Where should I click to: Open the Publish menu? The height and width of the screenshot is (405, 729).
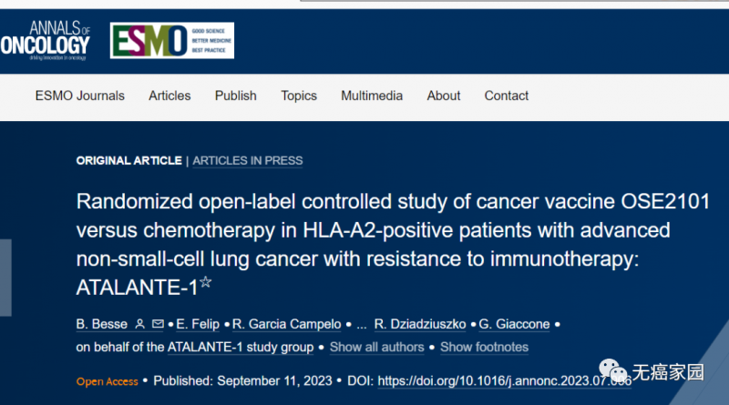(235, 96)
